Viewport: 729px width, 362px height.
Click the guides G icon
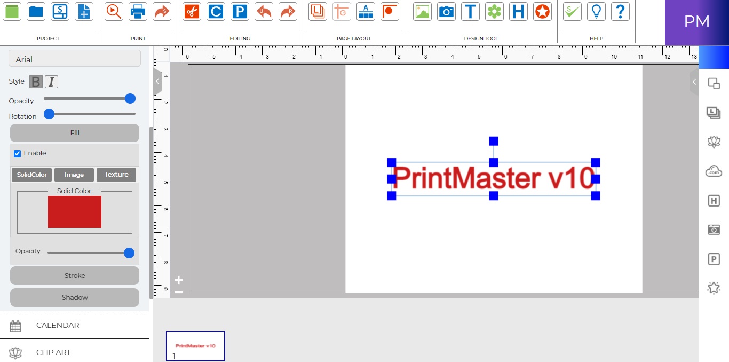pos(342,11)
